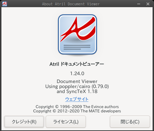Viewport: 154px width, 131px height.
Task: Open the クレジット(R) credits button
Action: click(24, 122)
